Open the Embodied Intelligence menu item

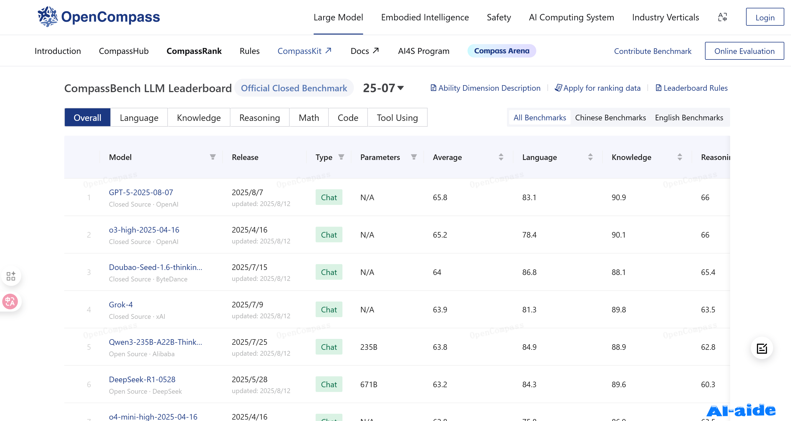425,17
